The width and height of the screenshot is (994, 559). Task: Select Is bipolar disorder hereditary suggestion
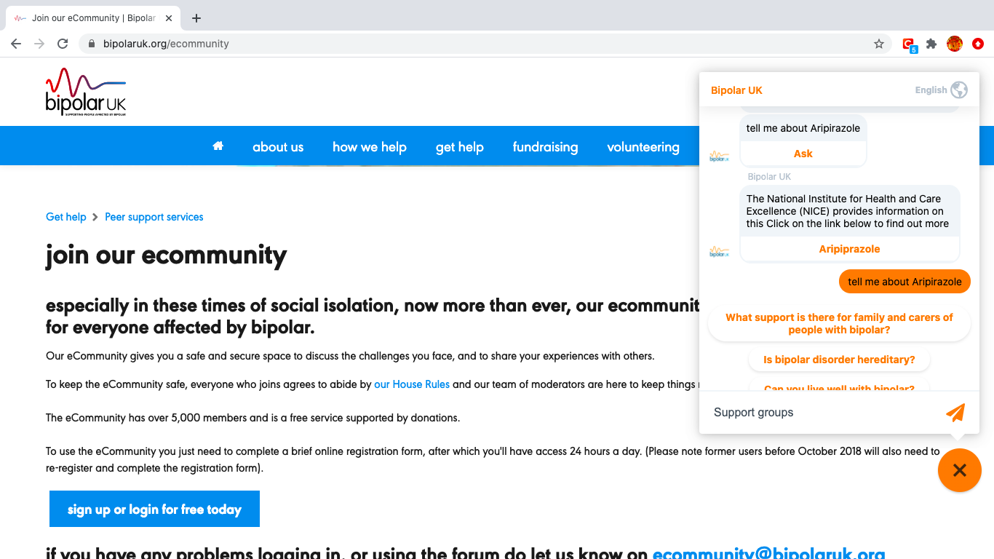(x=839, y=360)
